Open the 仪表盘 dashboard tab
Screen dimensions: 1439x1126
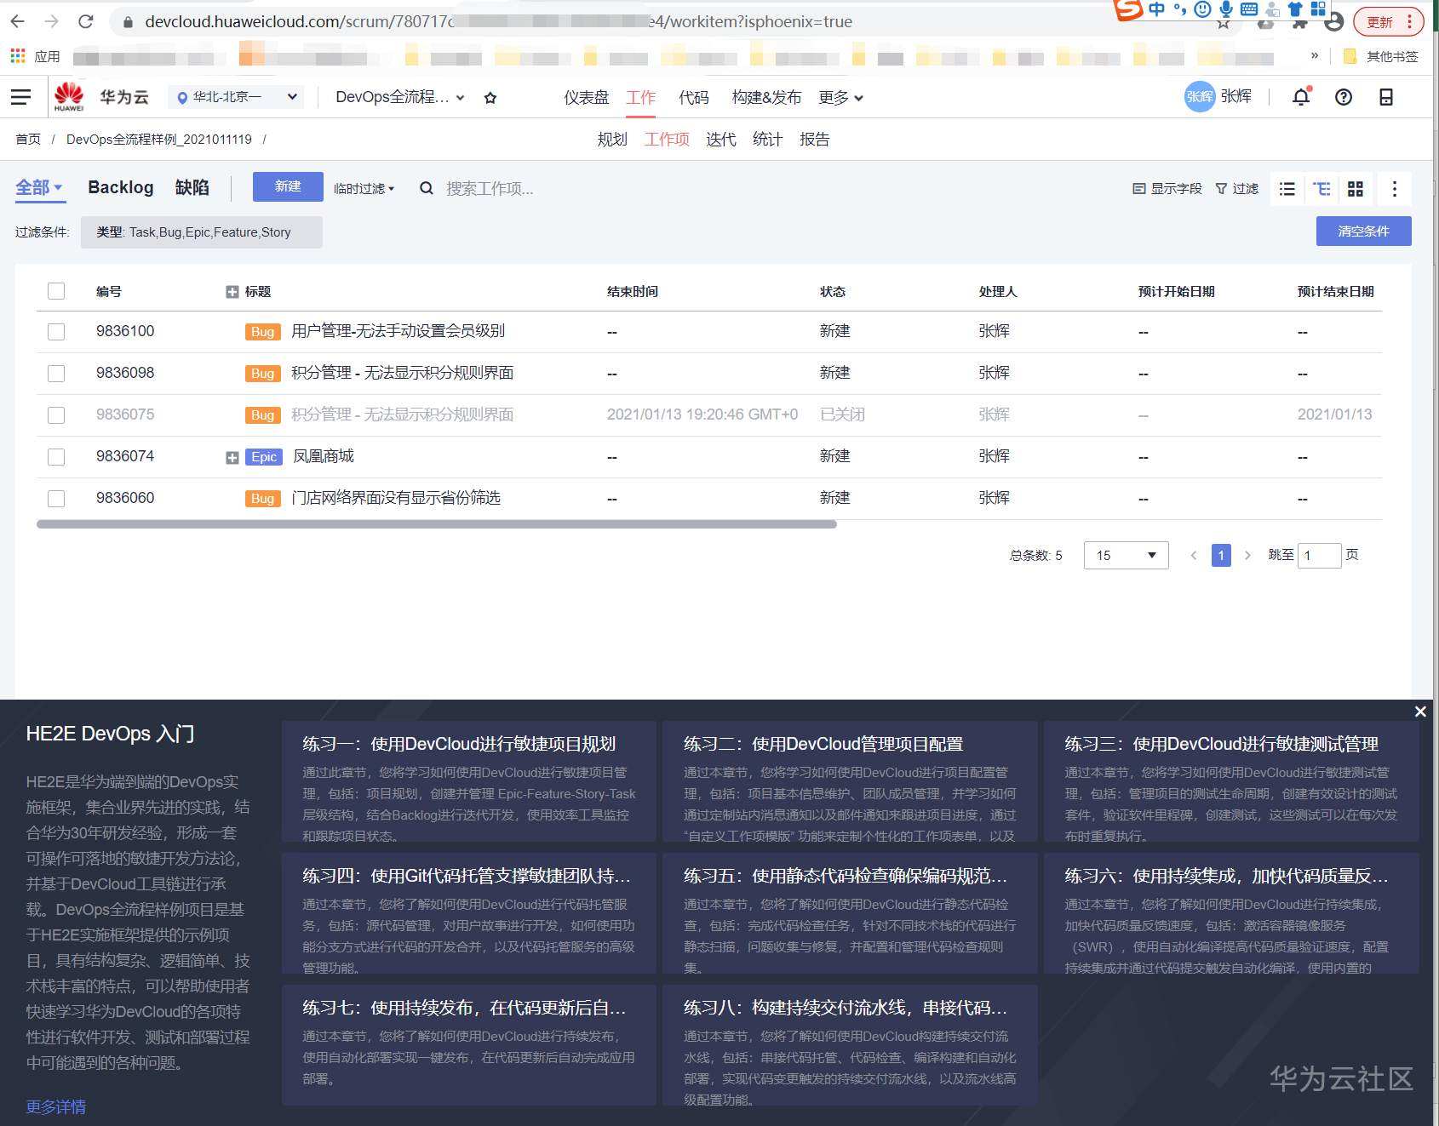pyautogui.click(x=587, y=98)
